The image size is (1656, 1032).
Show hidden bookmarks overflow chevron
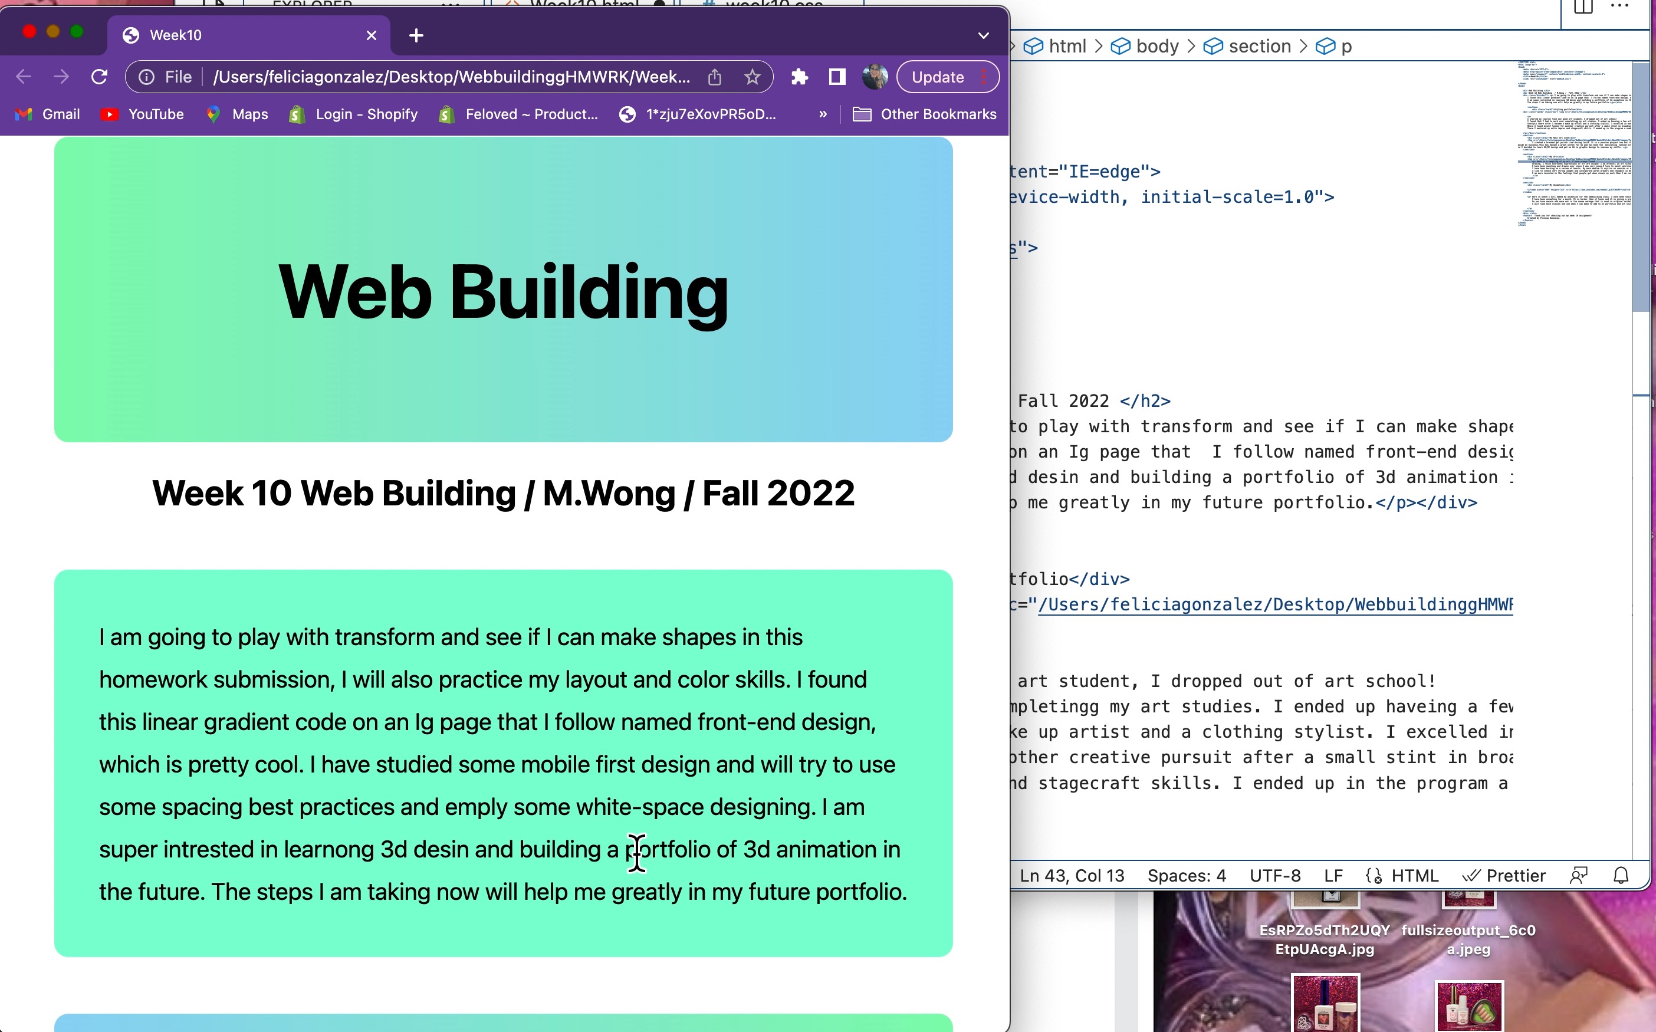pos(823,114)
